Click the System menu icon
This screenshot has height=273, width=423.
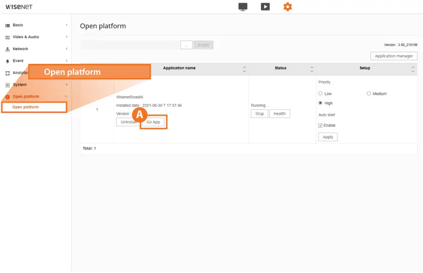(x=8, y=85)
